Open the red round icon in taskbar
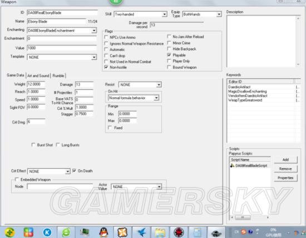 179,232
